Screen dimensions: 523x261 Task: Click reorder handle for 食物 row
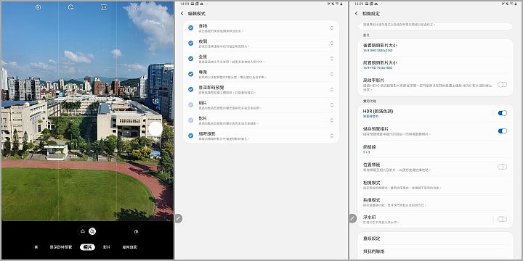(x=332, y=28)
